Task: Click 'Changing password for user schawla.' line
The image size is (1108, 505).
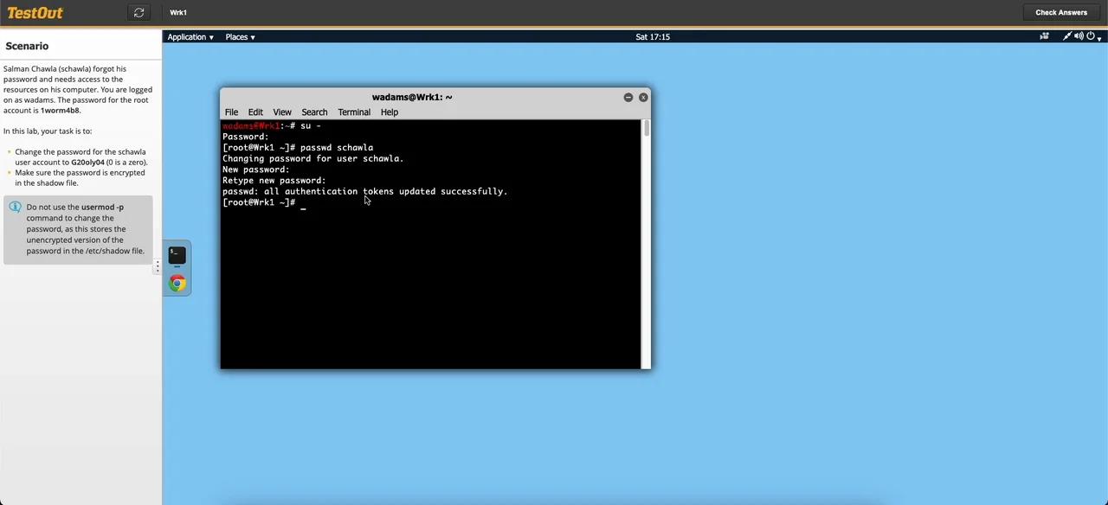Action: (313, 159)
